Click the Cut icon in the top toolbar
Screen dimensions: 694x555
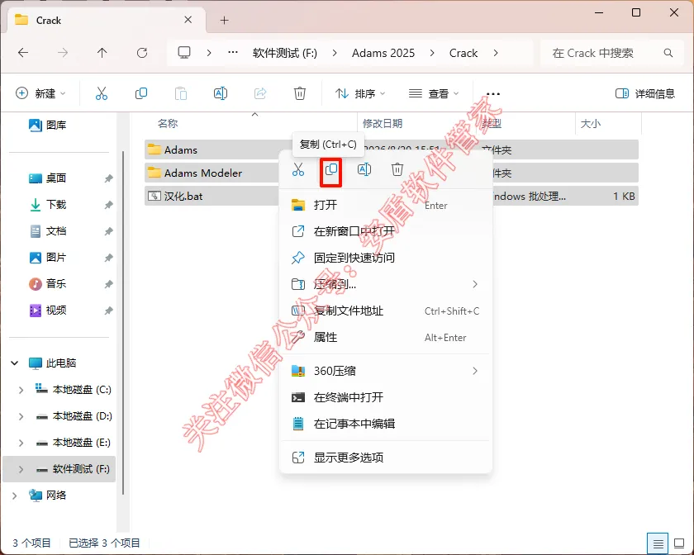(x=102, y=93)
